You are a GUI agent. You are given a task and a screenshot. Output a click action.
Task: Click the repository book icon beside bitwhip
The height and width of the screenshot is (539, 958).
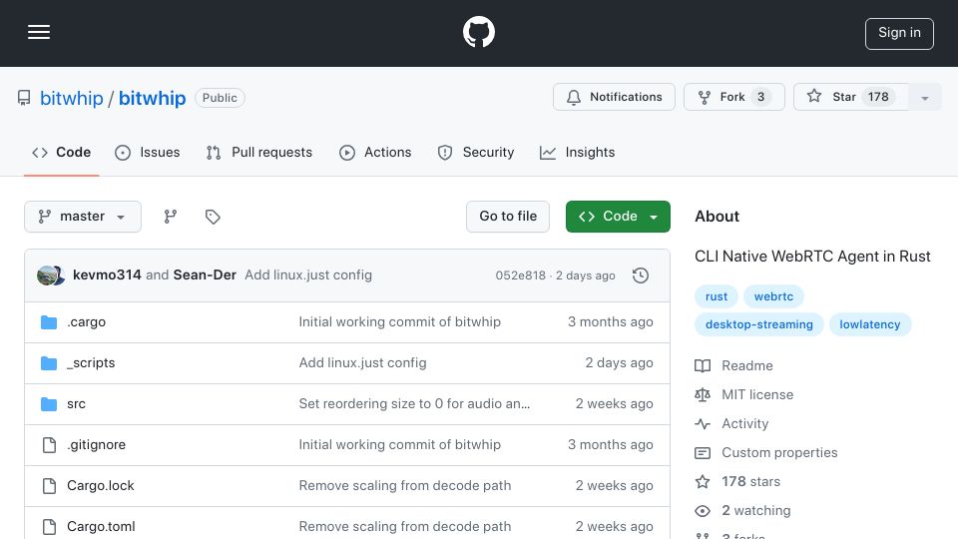(x=24, y=98)
